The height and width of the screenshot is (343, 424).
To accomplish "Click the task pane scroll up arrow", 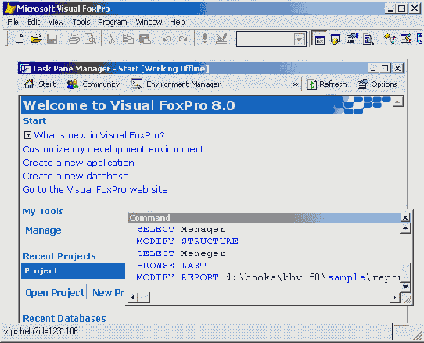I will 397,102.
